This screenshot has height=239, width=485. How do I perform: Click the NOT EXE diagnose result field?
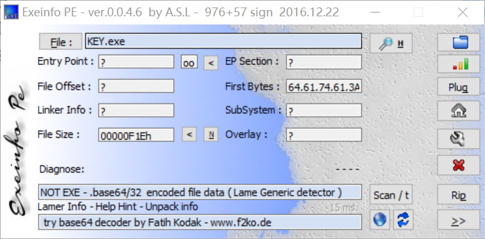point(200,192)
